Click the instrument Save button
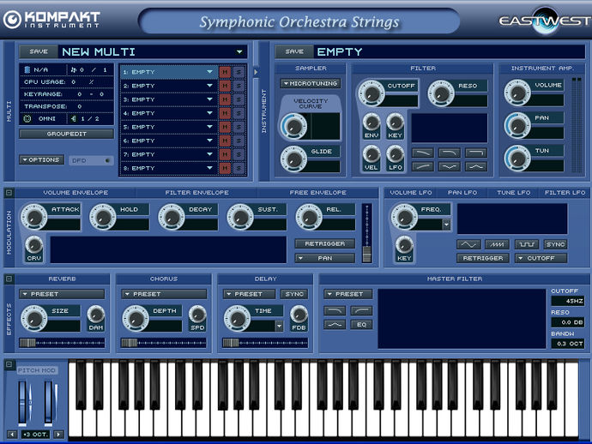The height and width of the screenshot is (444, 592). click(x=294, y=51)
